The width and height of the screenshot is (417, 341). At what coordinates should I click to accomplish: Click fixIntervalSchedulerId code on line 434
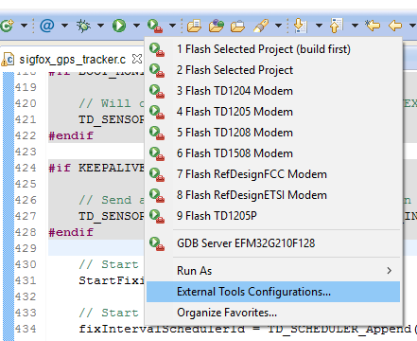[x=162, y=329]
